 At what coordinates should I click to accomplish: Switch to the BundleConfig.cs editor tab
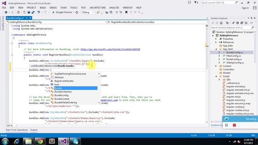click(15, 18)
